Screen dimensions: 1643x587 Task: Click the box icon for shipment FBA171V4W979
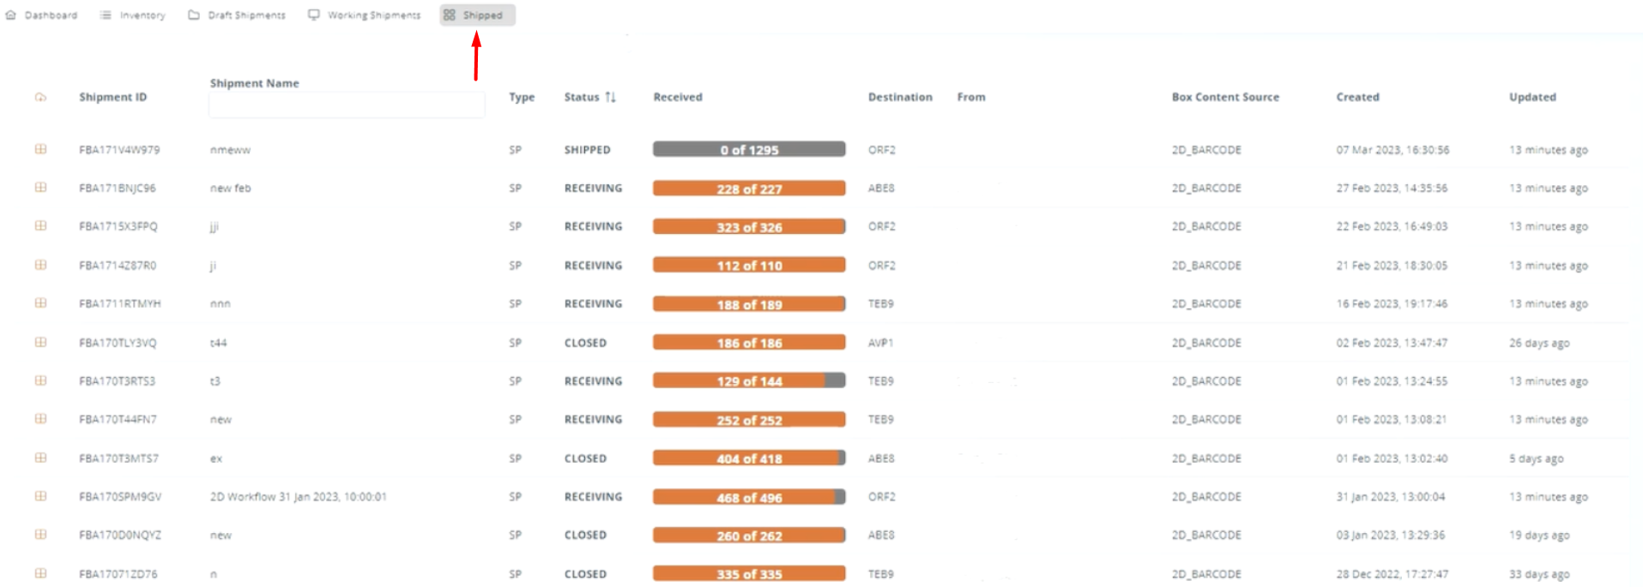click(x=40, y=149)
